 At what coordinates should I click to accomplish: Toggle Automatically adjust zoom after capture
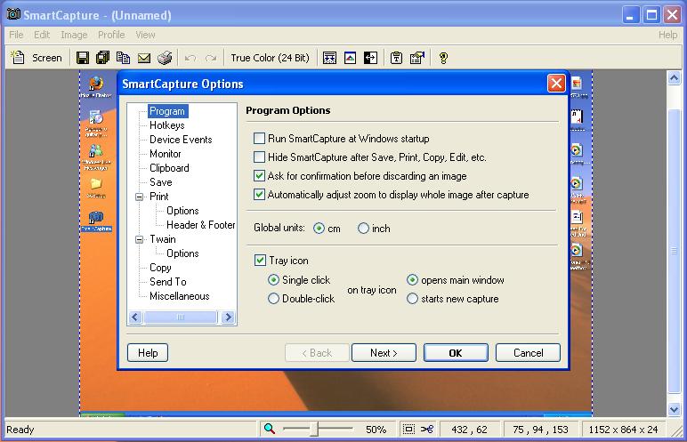coord(259,195)
